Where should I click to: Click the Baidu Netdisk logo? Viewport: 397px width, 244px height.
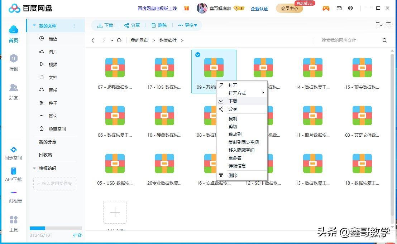click(30, 8)
